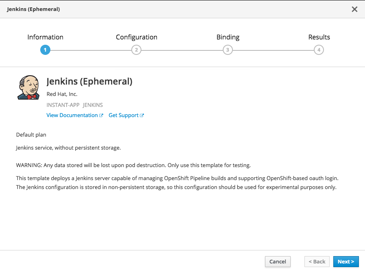Click the Jenkins butler logo
This screenshot has width=365, height=274.
tap(28, 87)
